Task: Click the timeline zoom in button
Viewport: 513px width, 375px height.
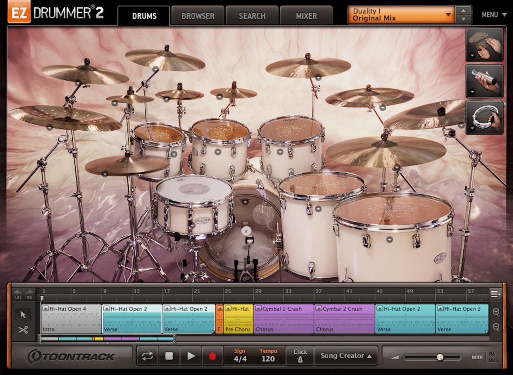Action: (x=496, y=312)
